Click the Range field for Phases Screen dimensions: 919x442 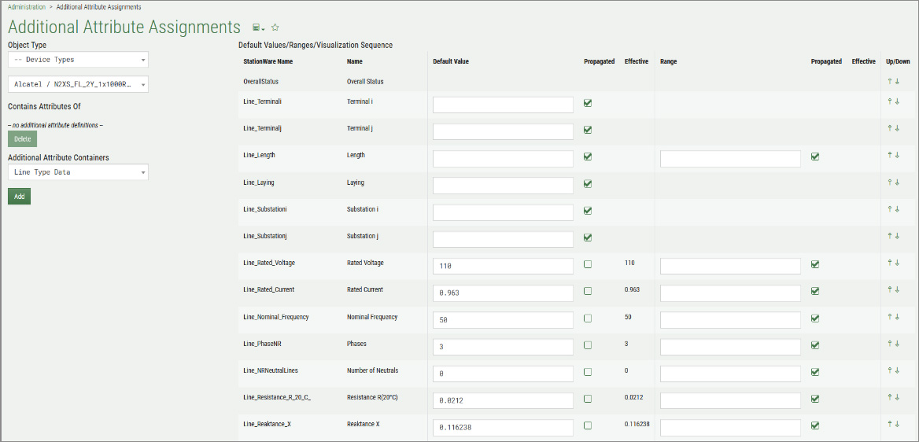(x=730, y=347)
